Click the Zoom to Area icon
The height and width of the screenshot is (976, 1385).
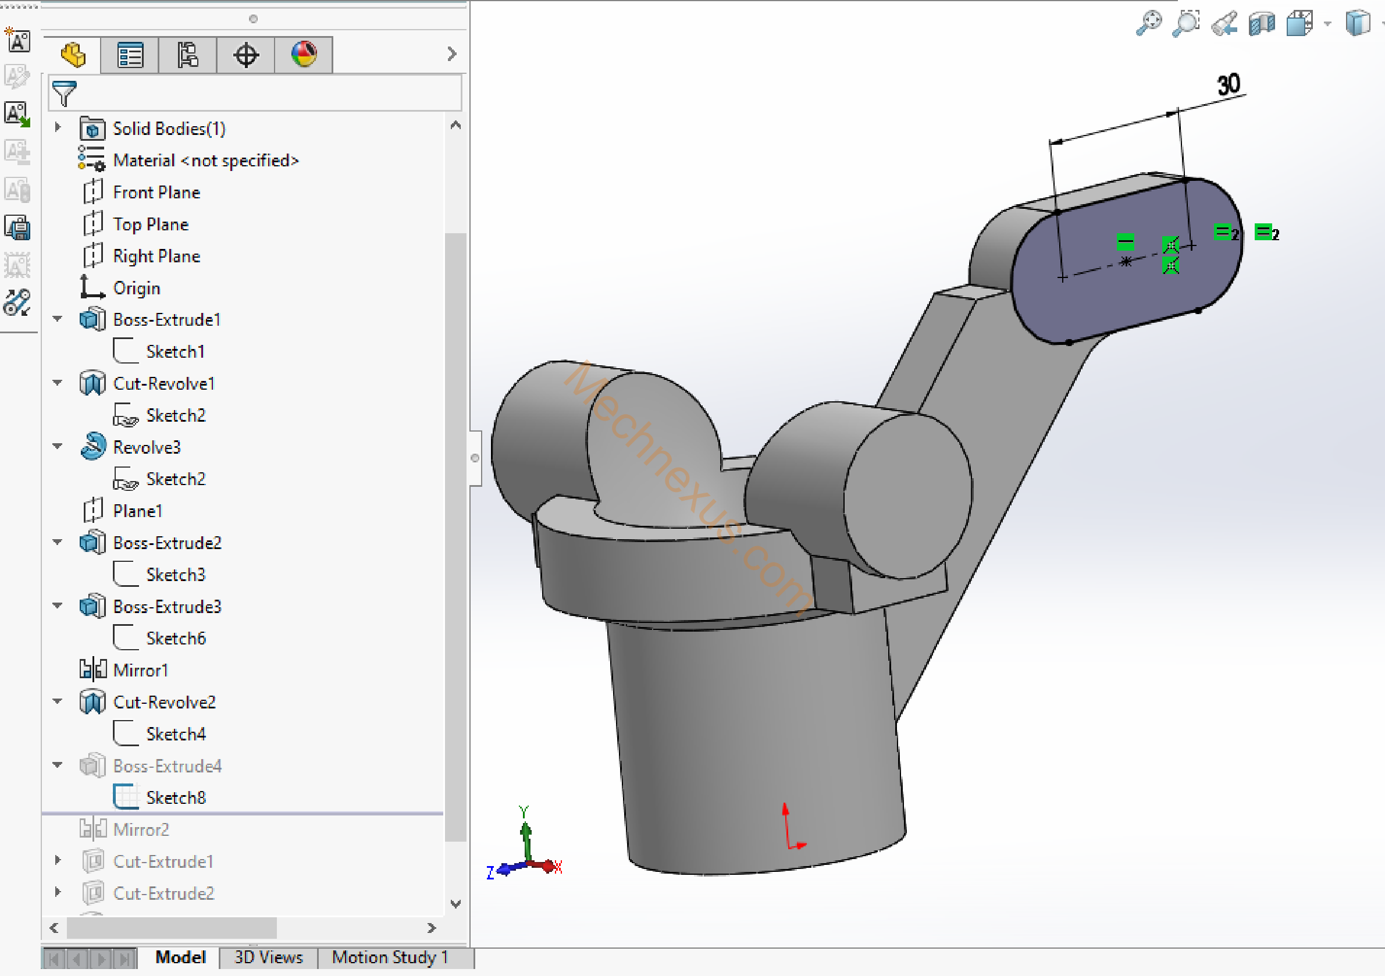point(1185,24)
